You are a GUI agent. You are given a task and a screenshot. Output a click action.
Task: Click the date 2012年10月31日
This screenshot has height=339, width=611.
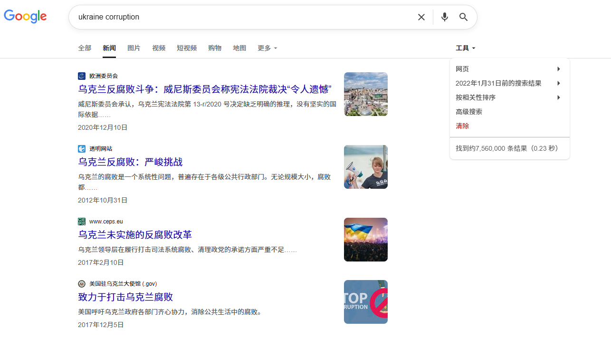(103, 200)
